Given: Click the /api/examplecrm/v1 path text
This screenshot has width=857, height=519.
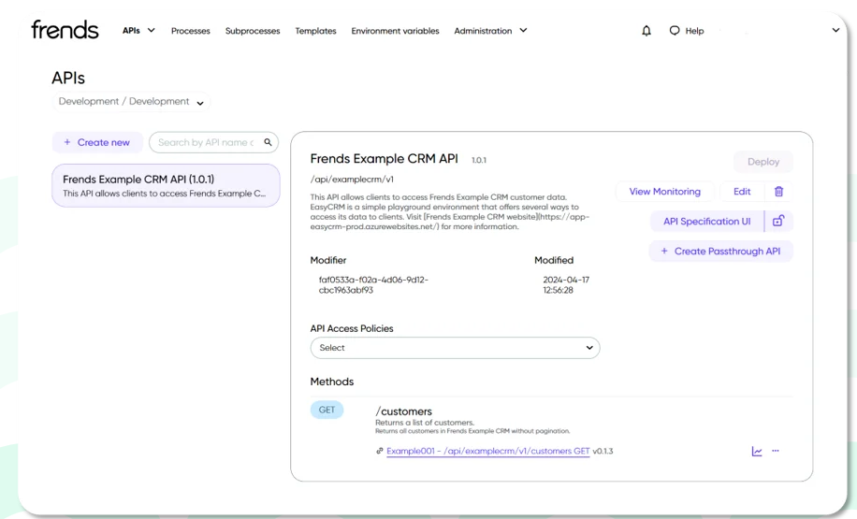Looking at the screenshot, I should tap(352, 180).
